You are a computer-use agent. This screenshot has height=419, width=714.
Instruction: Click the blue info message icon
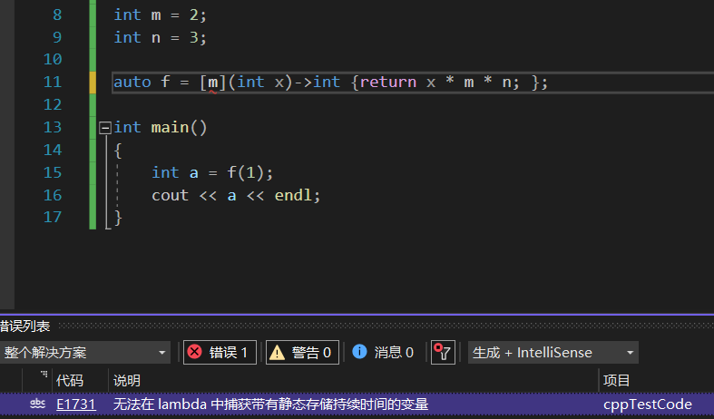coord(359,353)
